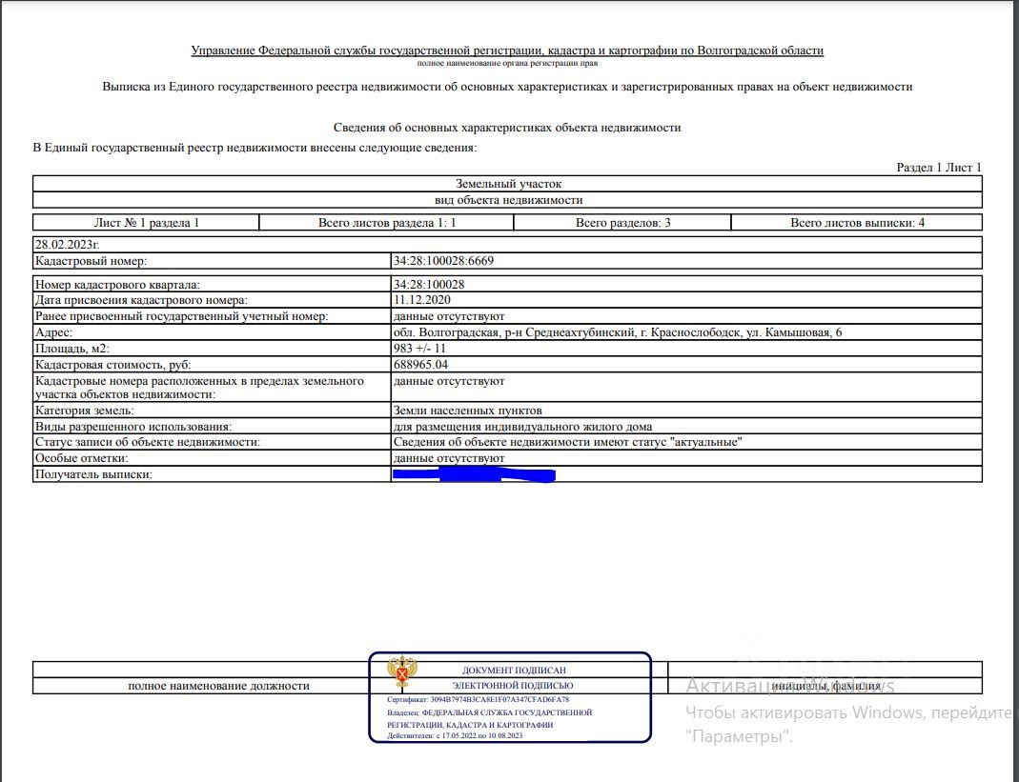Click the "Особые отметки:" label
This screenshot has width=1019, height=782.
click(81, 458)
